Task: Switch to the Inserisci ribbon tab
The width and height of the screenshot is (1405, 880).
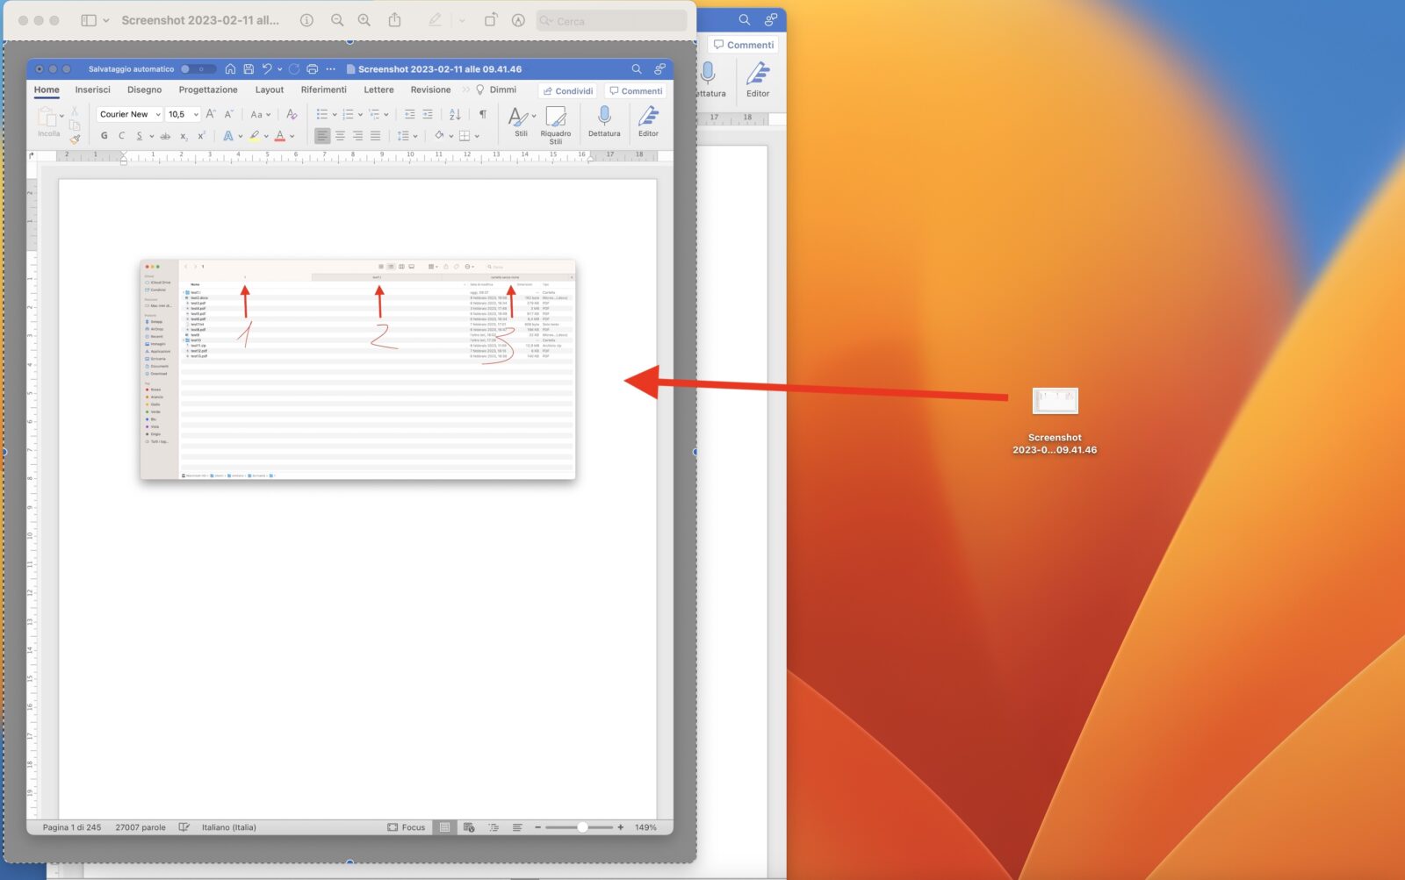Action: 91,89
